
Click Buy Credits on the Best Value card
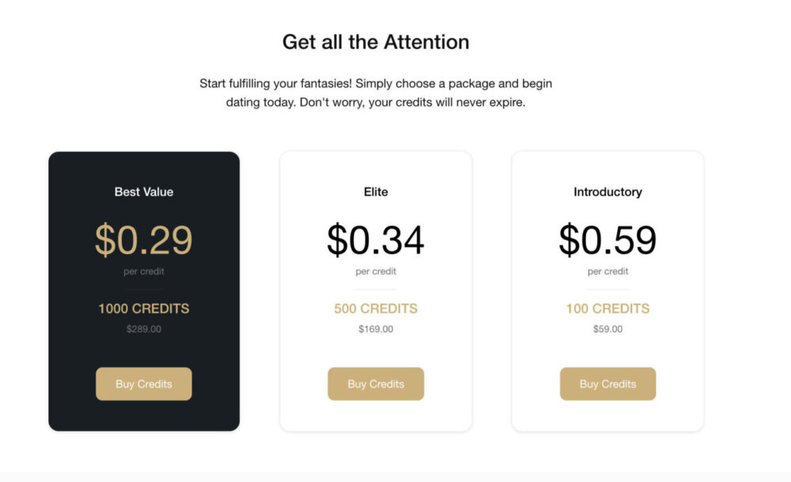[x=143, y=384]
